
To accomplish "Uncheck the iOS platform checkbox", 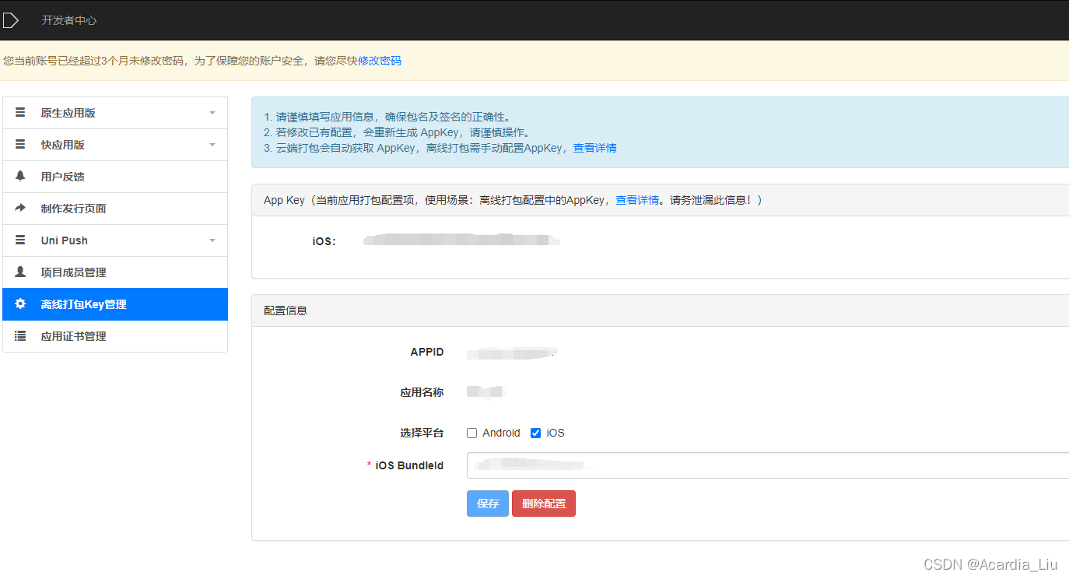I will click(x=535, y=433).
